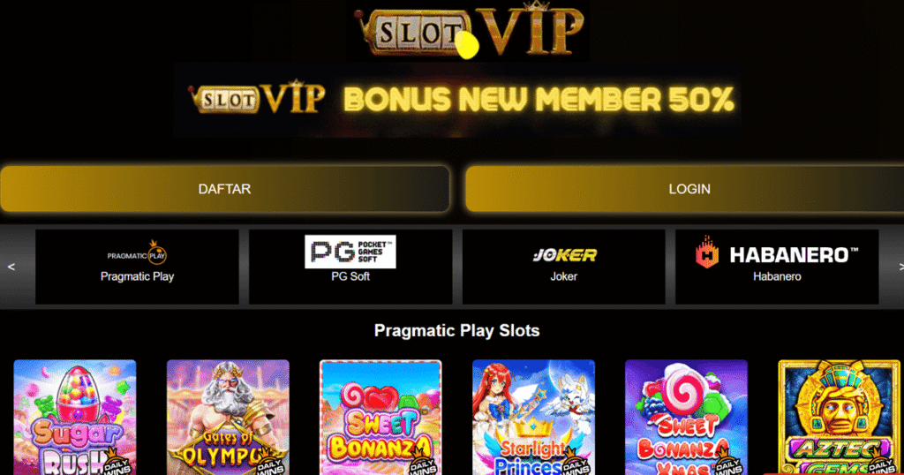Click the Bonus New Member 50% banner

click(x=457, y=100)
